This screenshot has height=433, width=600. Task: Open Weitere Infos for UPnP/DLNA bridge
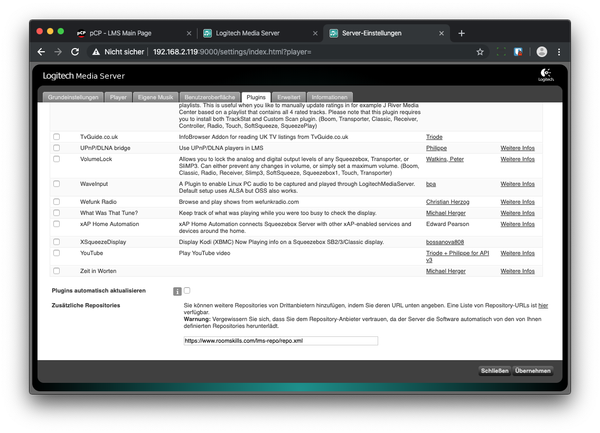[518, 148]
